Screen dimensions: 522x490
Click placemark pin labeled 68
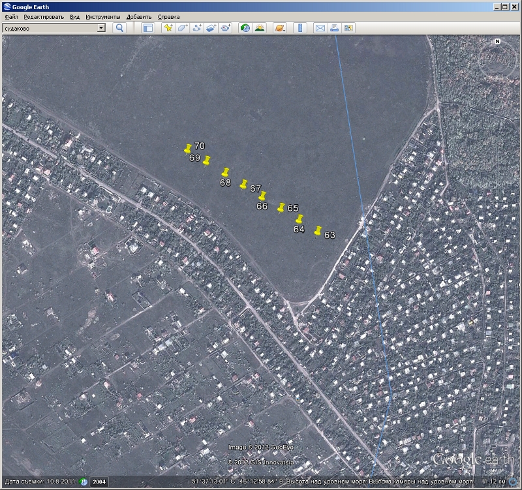pyautogui.click(x=225, y=172)
